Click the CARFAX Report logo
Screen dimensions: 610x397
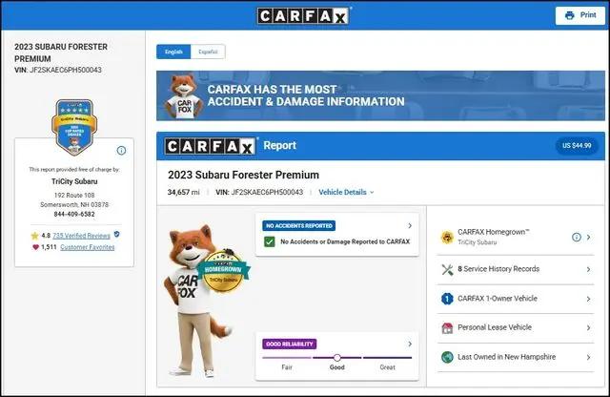point(210,146)
